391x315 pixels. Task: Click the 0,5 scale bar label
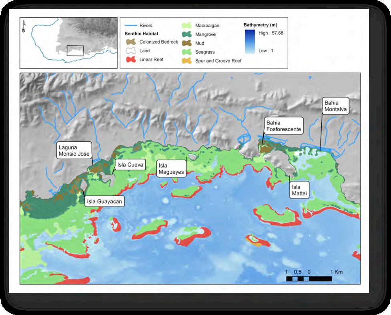298,272
